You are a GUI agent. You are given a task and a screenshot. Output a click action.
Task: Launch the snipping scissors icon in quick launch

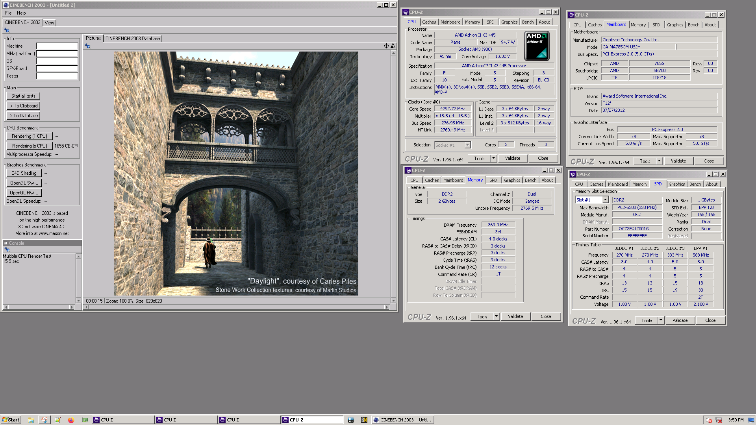[x=44, y=420]
